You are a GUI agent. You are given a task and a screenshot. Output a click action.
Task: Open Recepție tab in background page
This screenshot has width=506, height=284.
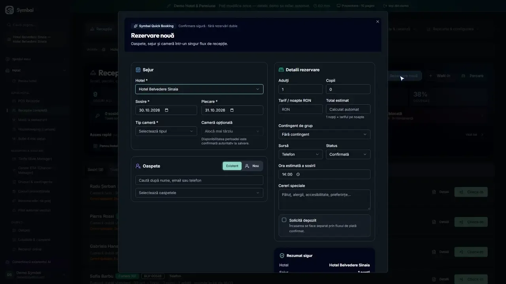[x=101, y=29]
